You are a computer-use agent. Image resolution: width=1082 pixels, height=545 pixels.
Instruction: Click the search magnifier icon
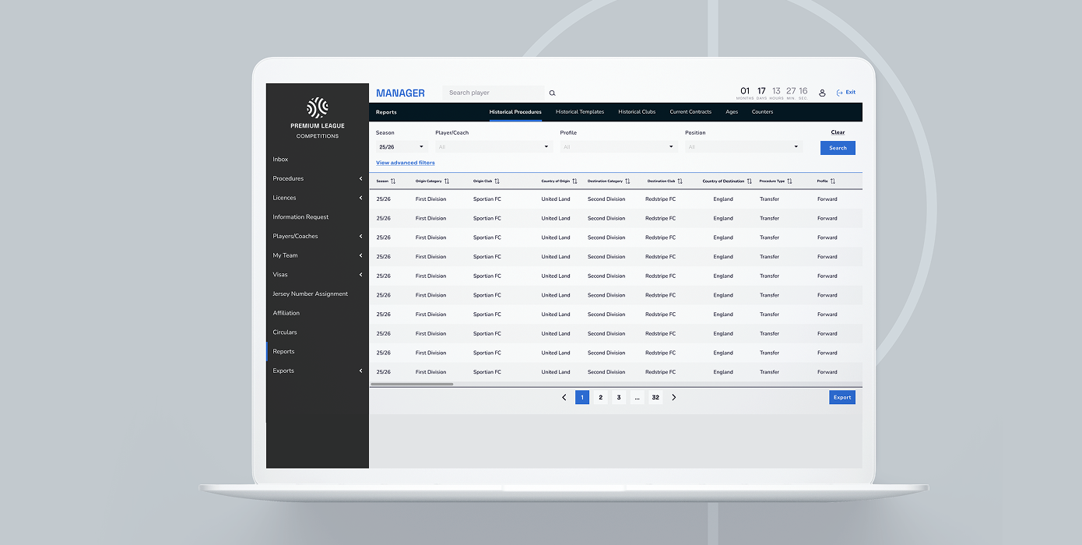(552, 92)
